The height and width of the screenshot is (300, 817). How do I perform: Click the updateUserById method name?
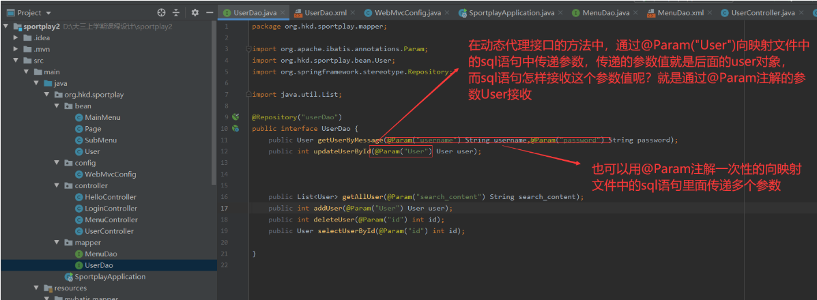click(341, 151)
